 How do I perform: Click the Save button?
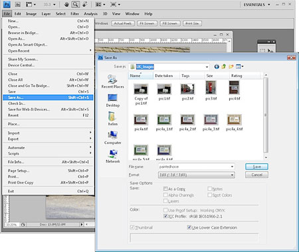pyautogui.click(x=256, y=166)
